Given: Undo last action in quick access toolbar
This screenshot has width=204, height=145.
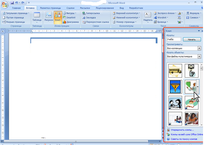Looking at the screenshot, I should pyautogui.click(x=17, y=3).
